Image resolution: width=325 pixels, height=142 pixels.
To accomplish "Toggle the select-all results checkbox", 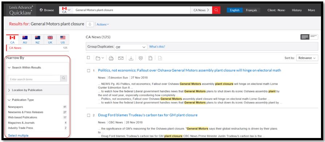I will (89, 58).
